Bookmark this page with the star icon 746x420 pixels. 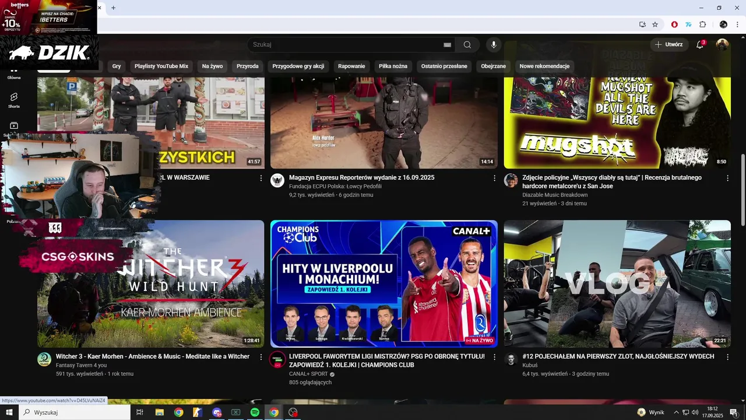(x=655, y=24)
